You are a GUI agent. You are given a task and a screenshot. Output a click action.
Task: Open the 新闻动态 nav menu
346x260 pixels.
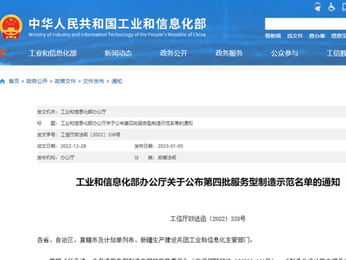point(118,53)
